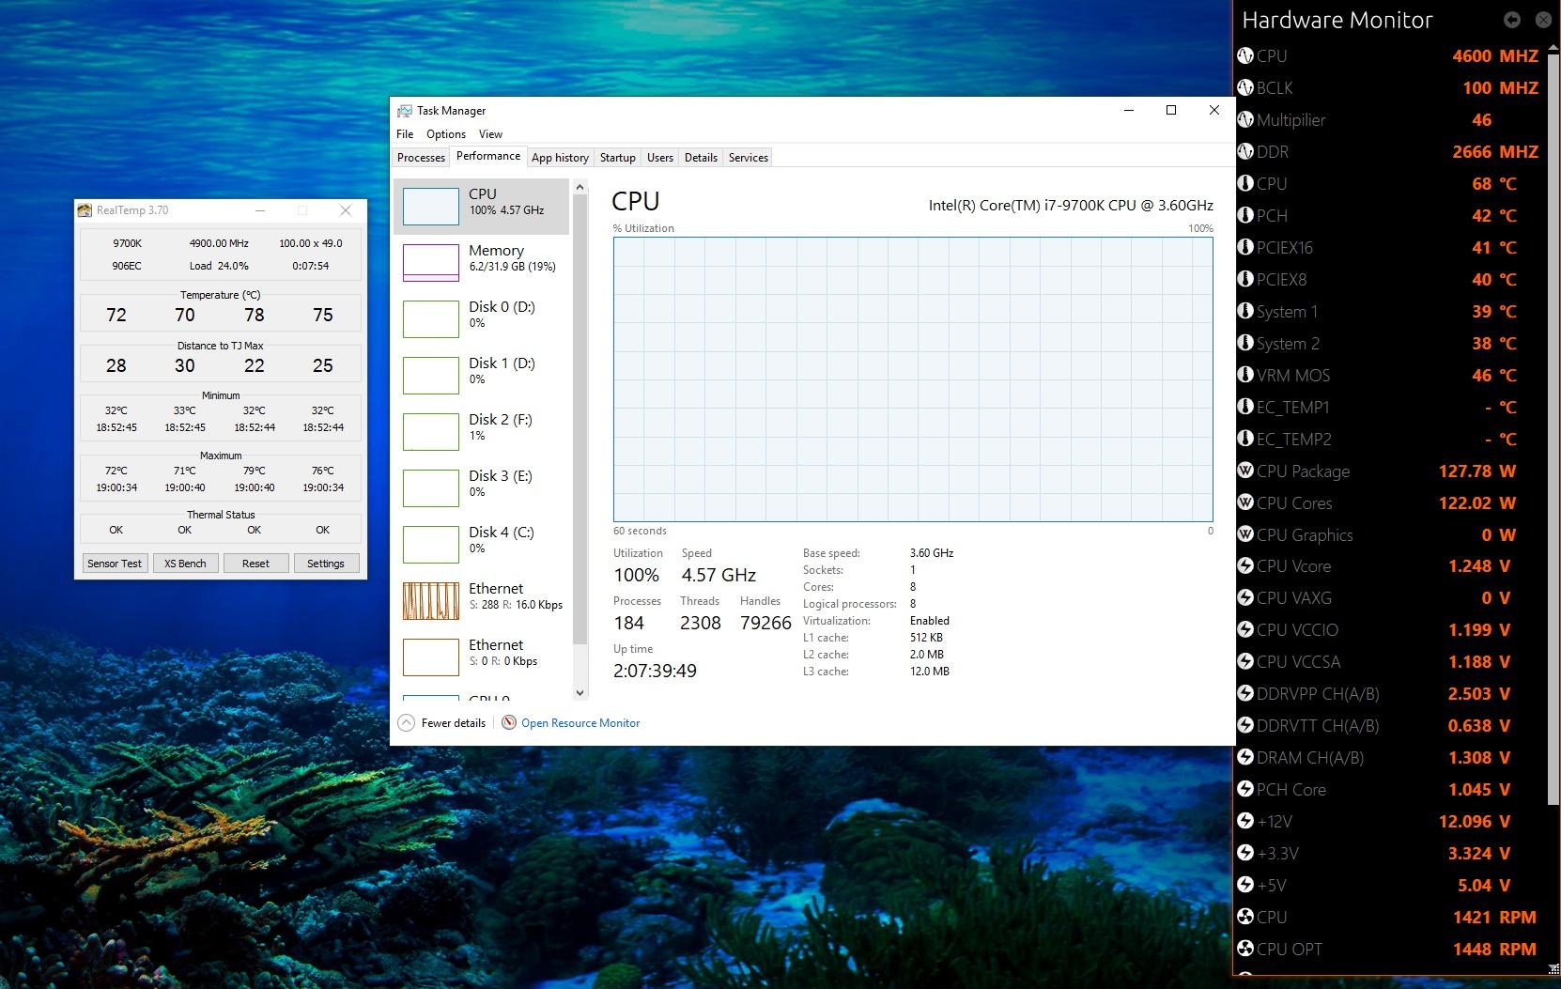Click the Resource Monitor gauge icon
1561x989 pixels.
pyautogui.click(x=509, y=723)
